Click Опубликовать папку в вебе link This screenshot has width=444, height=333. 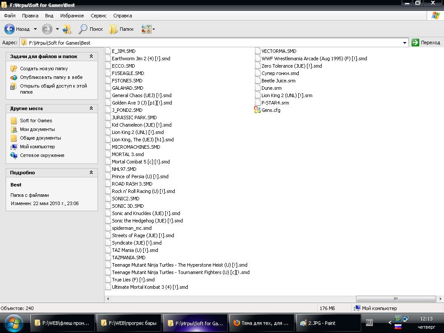51,77
